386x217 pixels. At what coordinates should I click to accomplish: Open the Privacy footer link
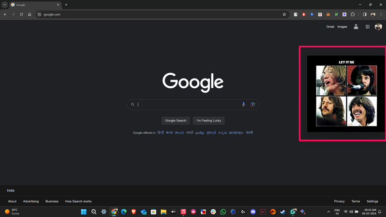pyautogui.click(x=339, y=201)
